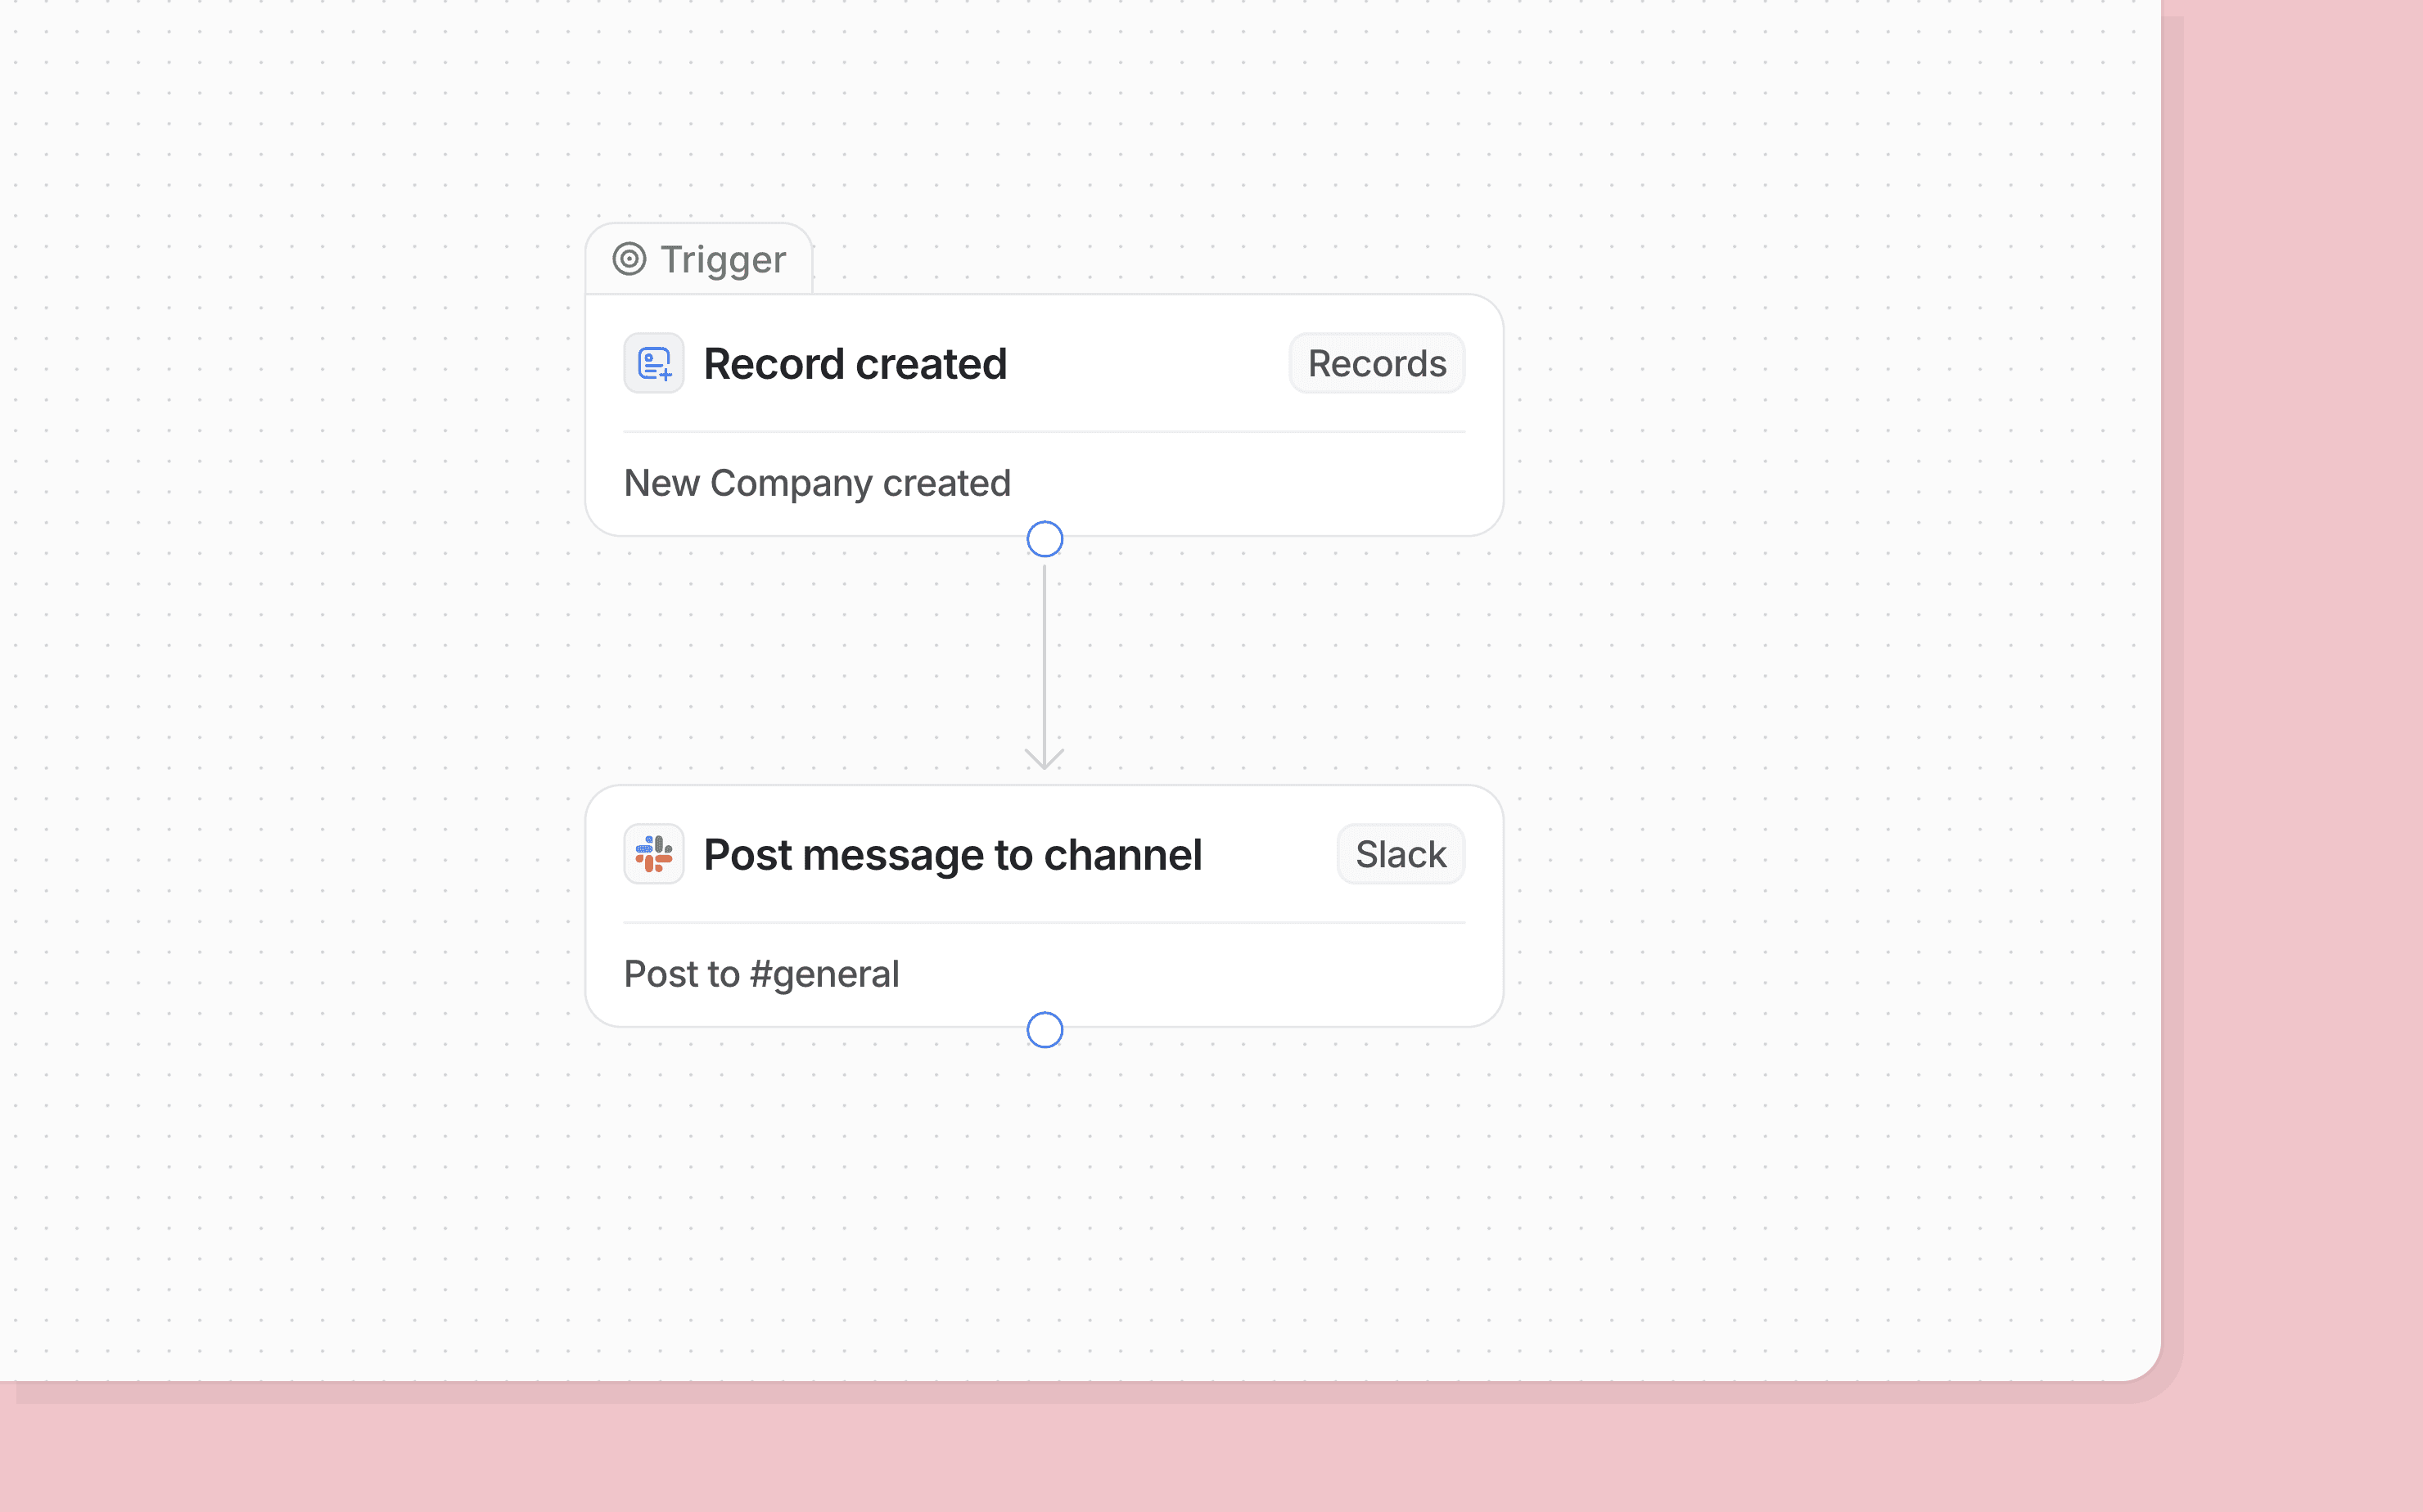Select the Trigger tab label

click(722, 260)
